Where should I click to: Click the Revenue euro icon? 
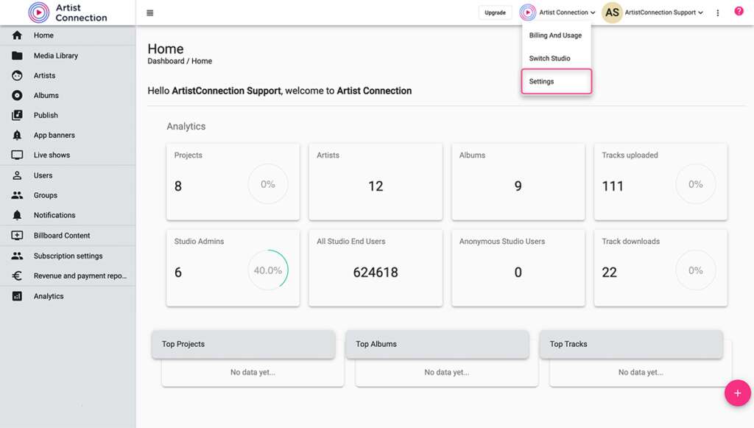coord(17,276)
